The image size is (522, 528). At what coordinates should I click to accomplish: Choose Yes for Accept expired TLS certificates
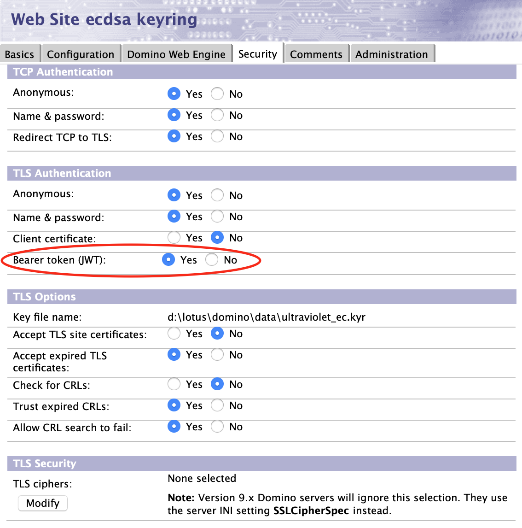(x=174, y=355)
